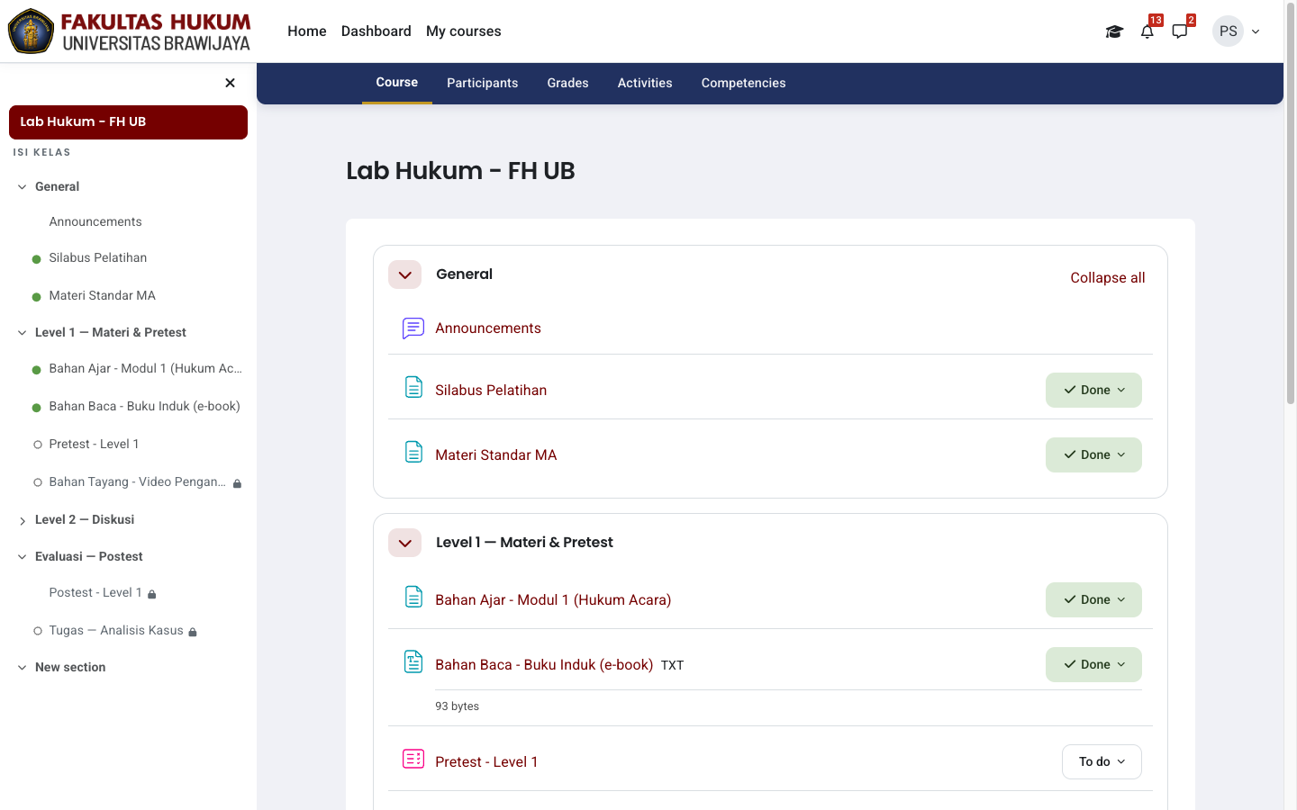1297x810 pixels.
Task: Click the graduation cap icon in header
Action: coord(1114,31)
